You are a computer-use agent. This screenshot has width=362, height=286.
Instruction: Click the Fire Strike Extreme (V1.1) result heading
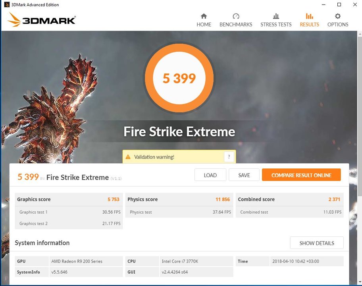(84, 178)
